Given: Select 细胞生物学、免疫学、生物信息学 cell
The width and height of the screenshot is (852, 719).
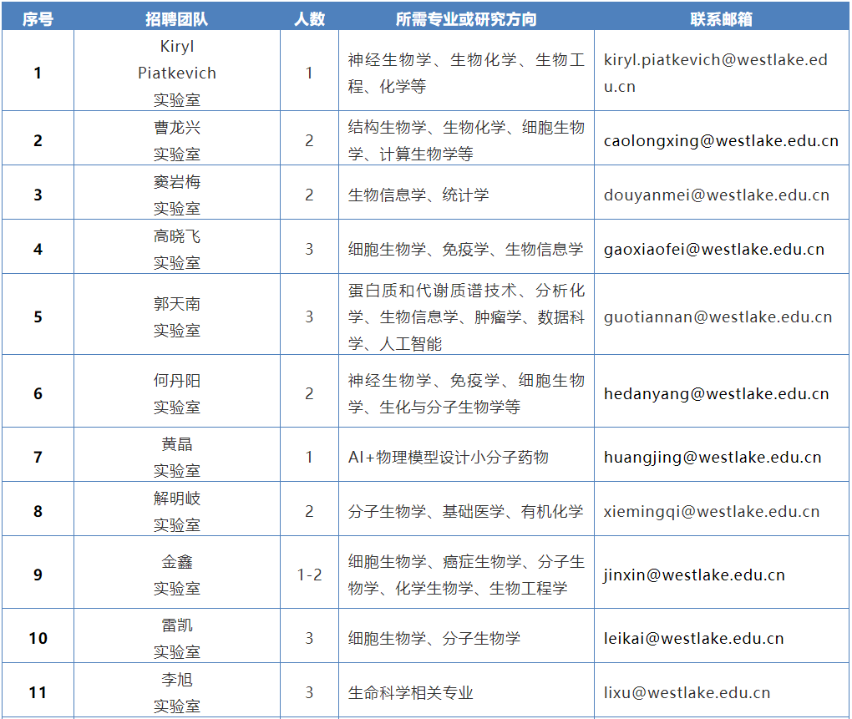Looking at the screenshot, I should point(466,246).
